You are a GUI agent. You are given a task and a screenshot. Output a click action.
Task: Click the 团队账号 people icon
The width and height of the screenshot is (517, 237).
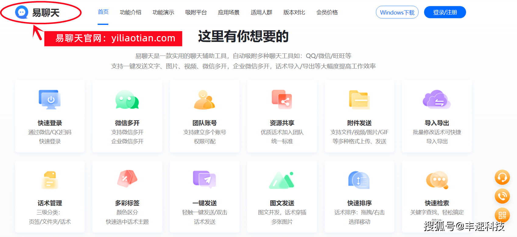205,100
